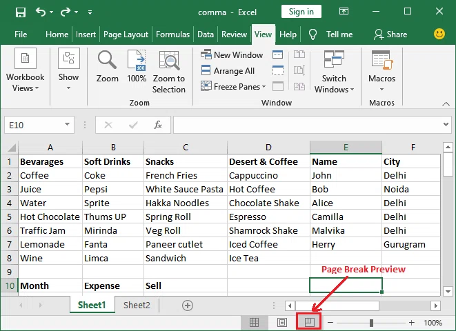Switch to Page Layout view in status bar
Screen dimensions: 456x331
point(281,322)
